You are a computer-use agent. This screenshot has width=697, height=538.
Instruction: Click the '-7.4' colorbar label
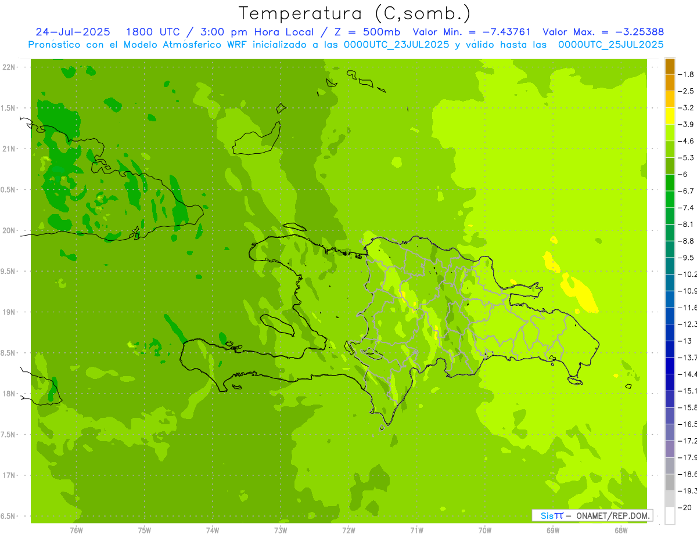point(687,208)
